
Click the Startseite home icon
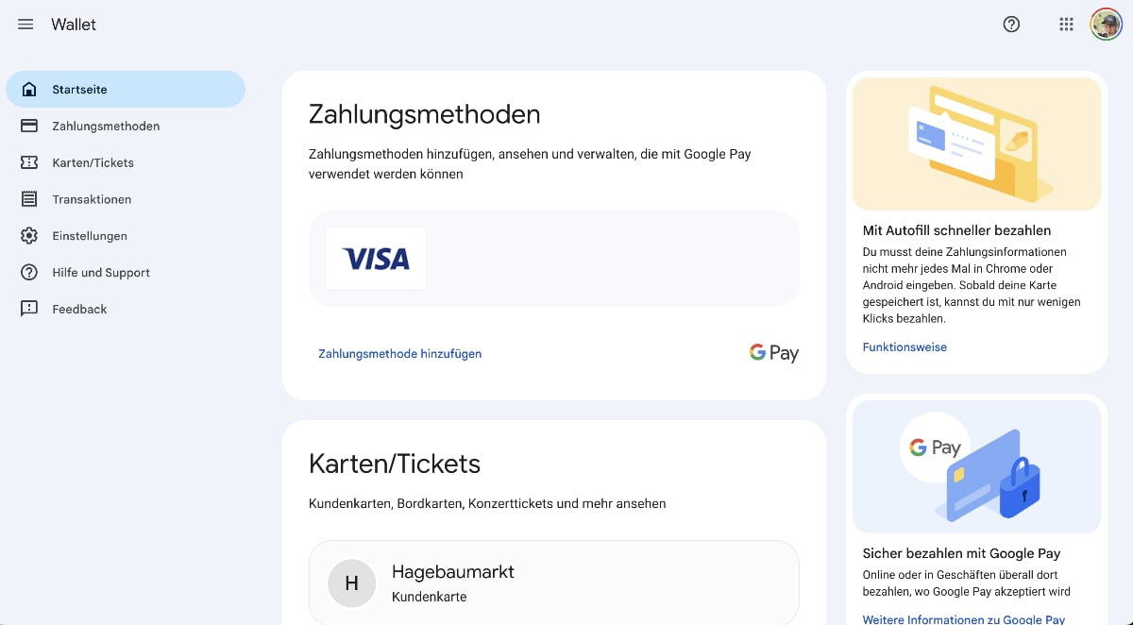[28, 89]
